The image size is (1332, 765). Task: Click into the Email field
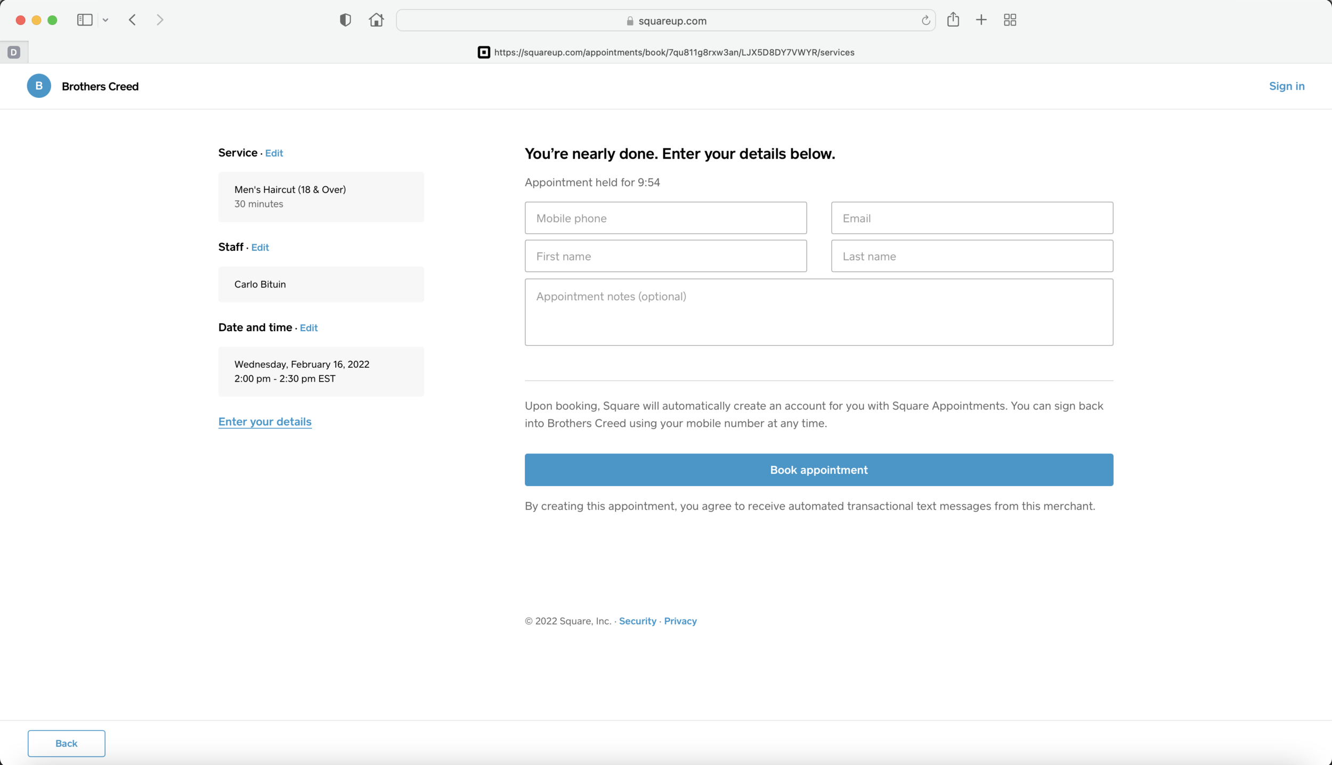972,218
